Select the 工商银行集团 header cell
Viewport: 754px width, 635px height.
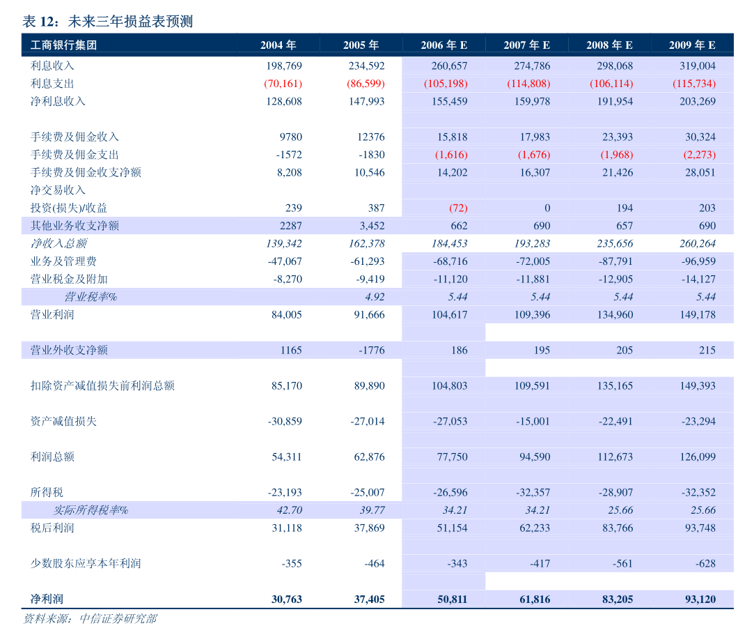pyautogui.click(x=63, y=45)
